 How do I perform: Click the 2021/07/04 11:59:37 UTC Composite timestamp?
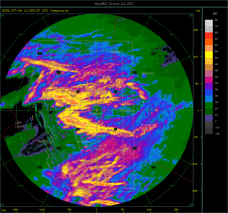[35, 11]
